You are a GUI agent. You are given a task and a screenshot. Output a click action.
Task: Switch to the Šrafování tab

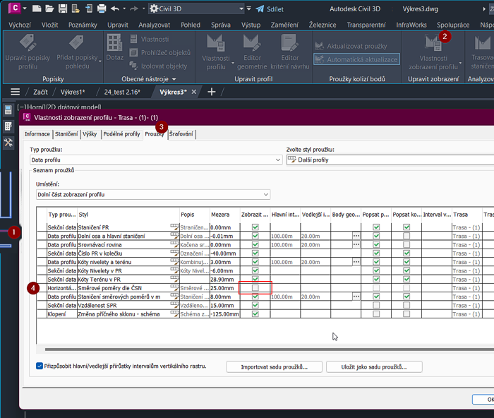tap(181, 134)
